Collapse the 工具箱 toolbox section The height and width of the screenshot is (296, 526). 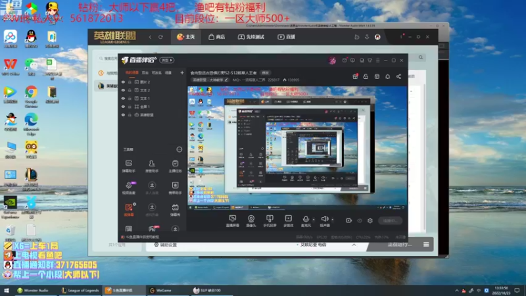pos(179,149)
